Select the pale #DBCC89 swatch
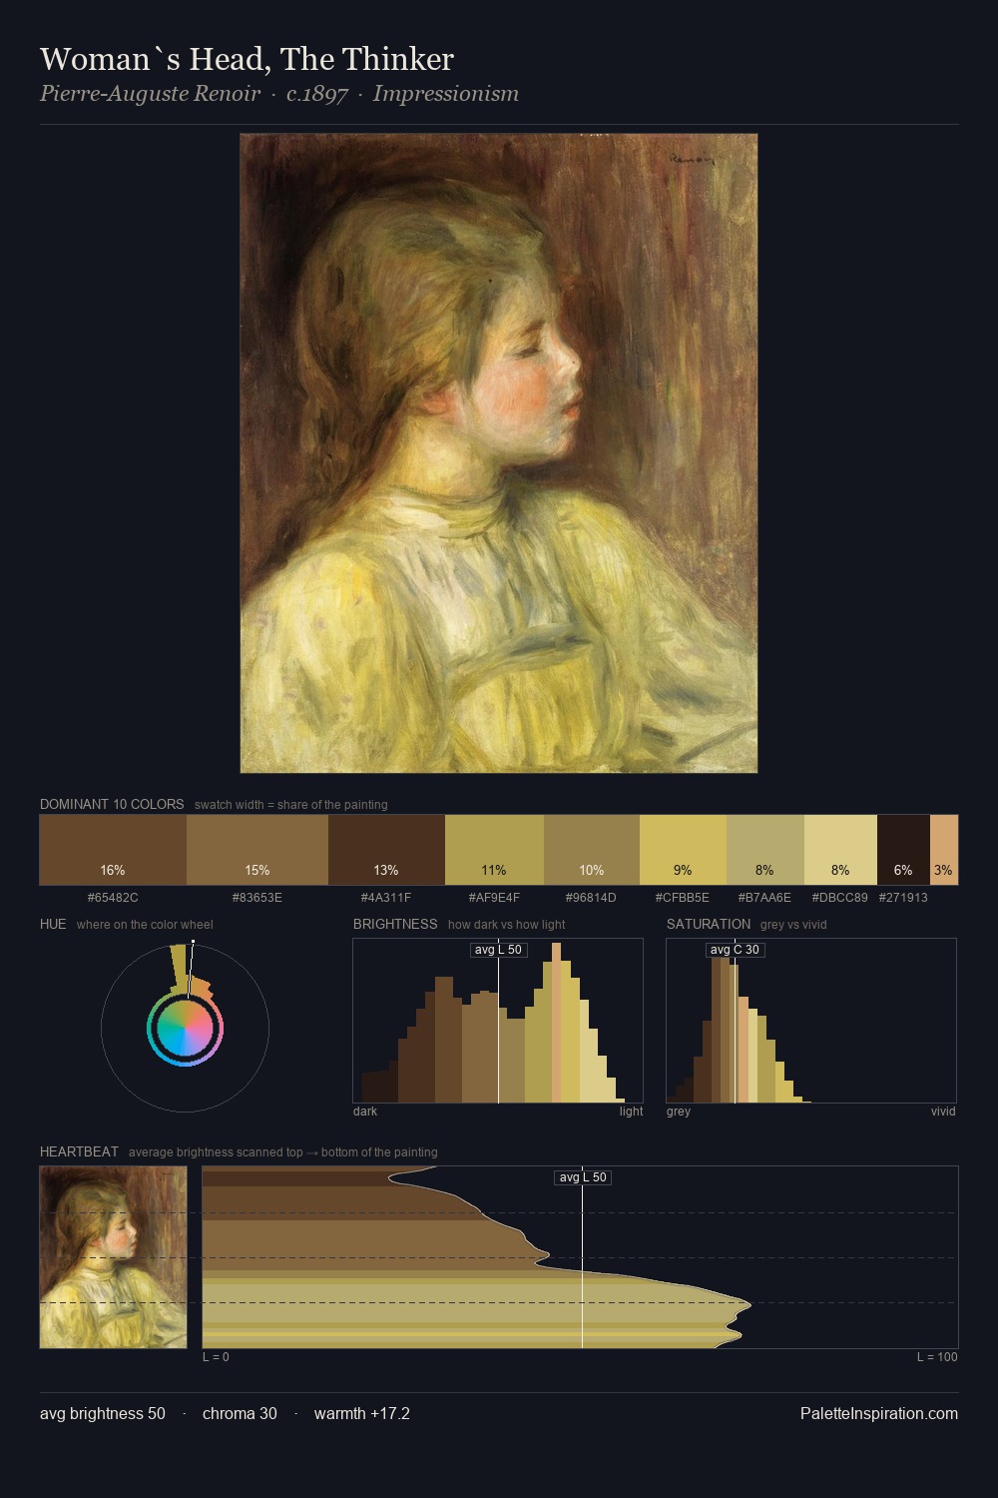Screen dimensions: 998x1498 coord(840,850)
